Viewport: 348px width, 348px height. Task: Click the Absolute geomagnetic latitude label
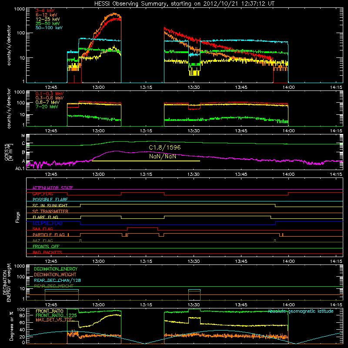click(x=301, y=311)
